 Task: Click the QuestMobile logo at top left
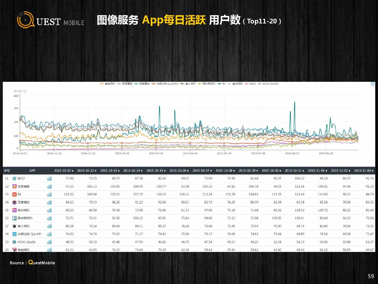point(50,20)
